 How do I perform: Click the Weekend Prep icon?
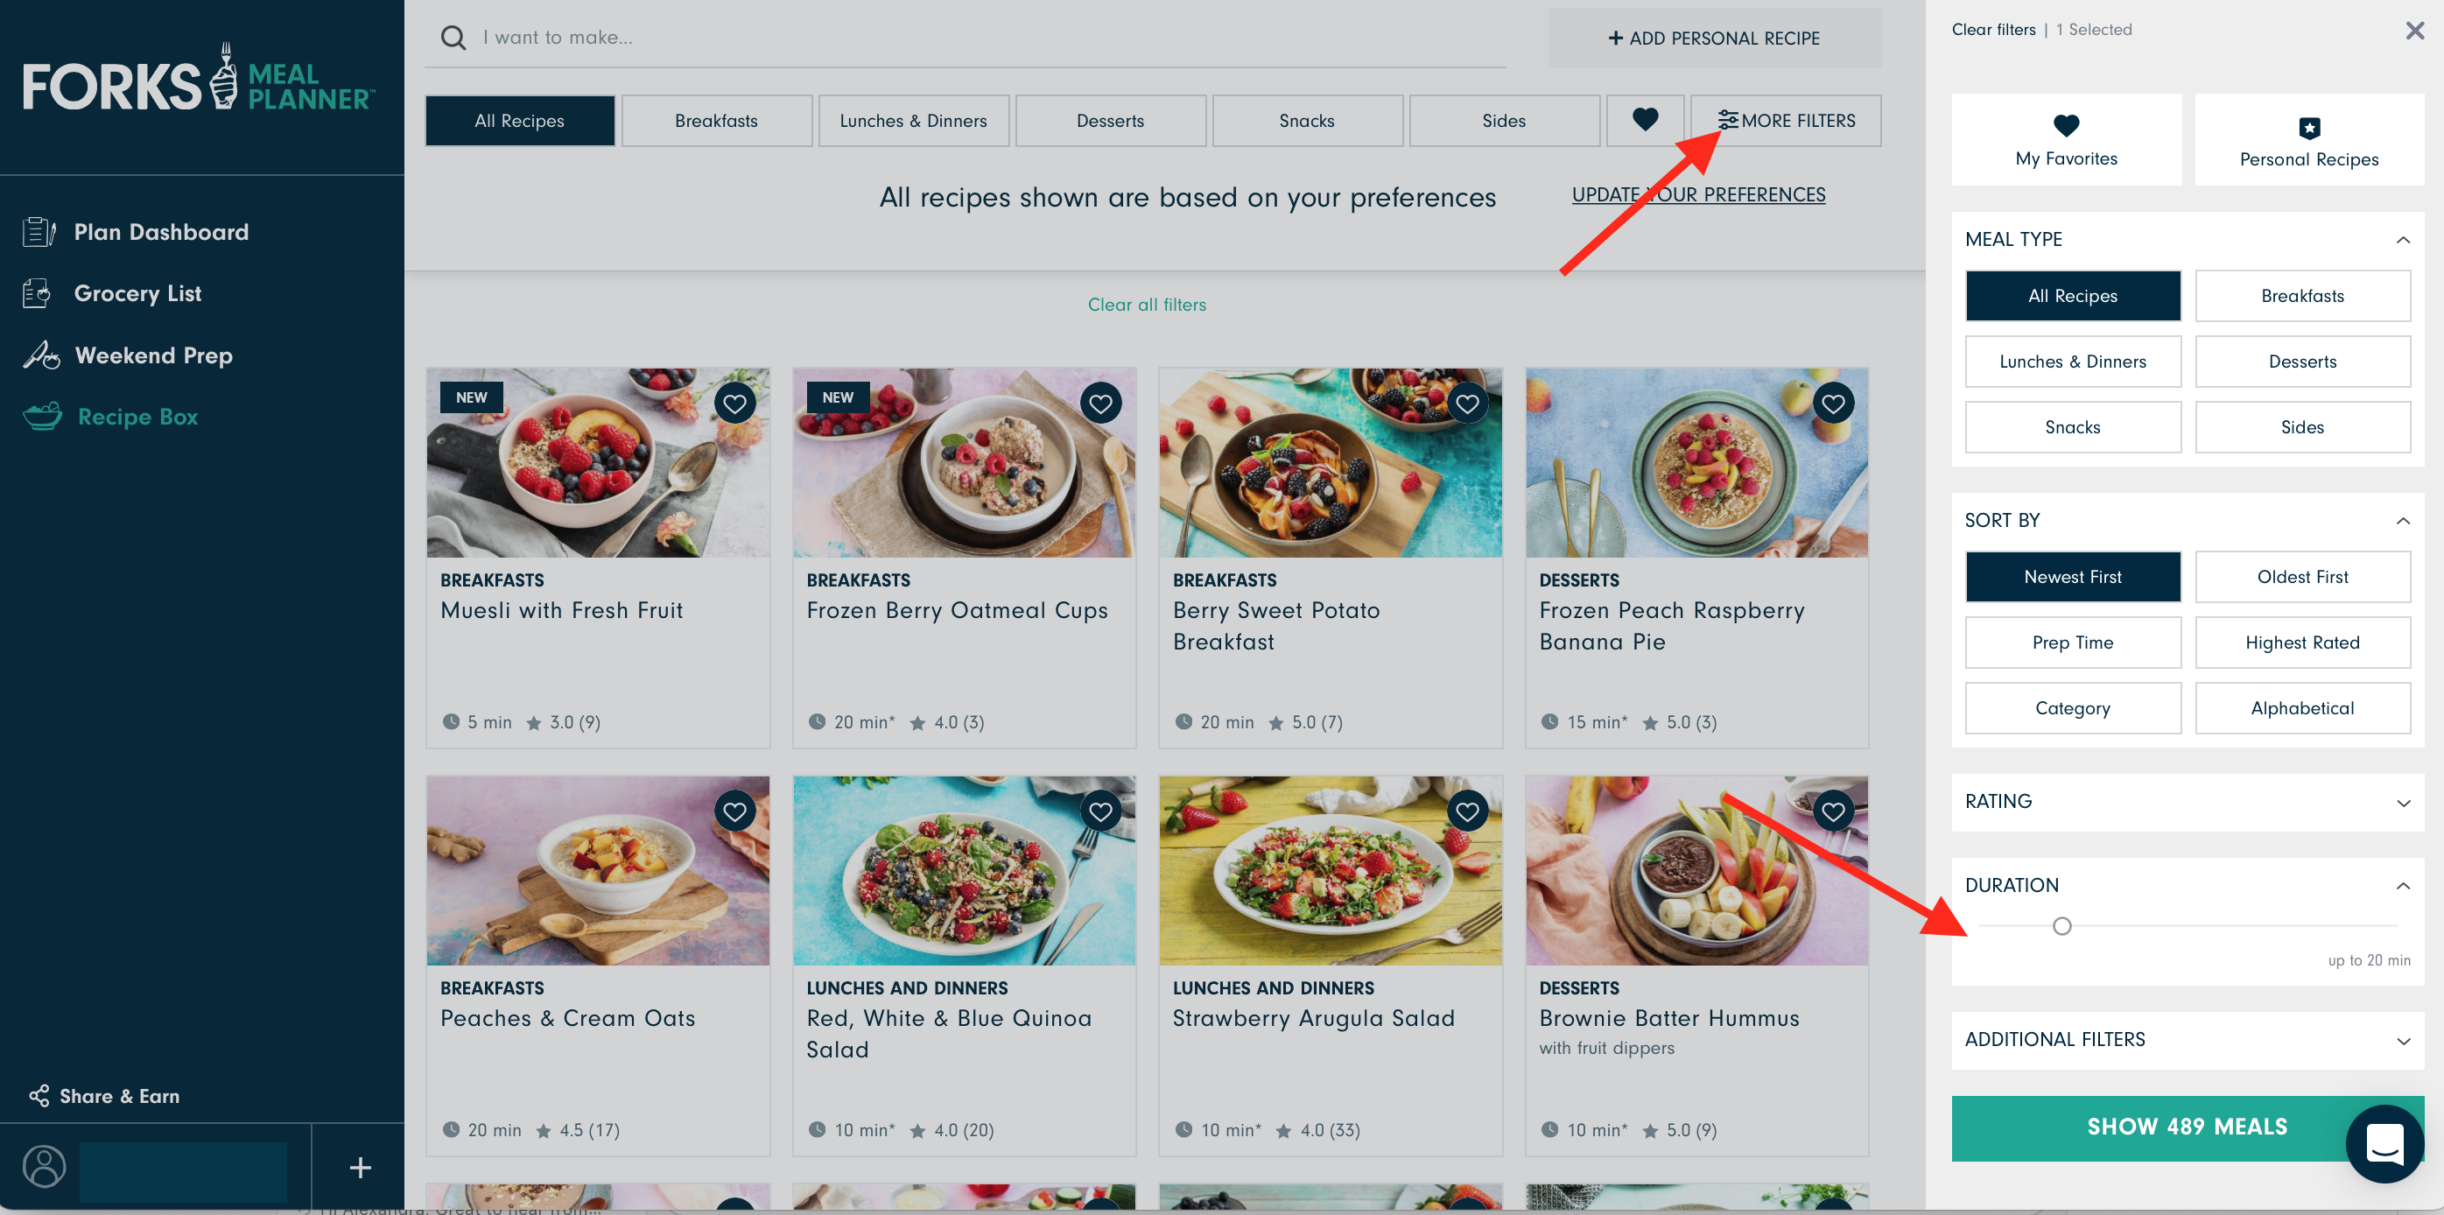42,355
